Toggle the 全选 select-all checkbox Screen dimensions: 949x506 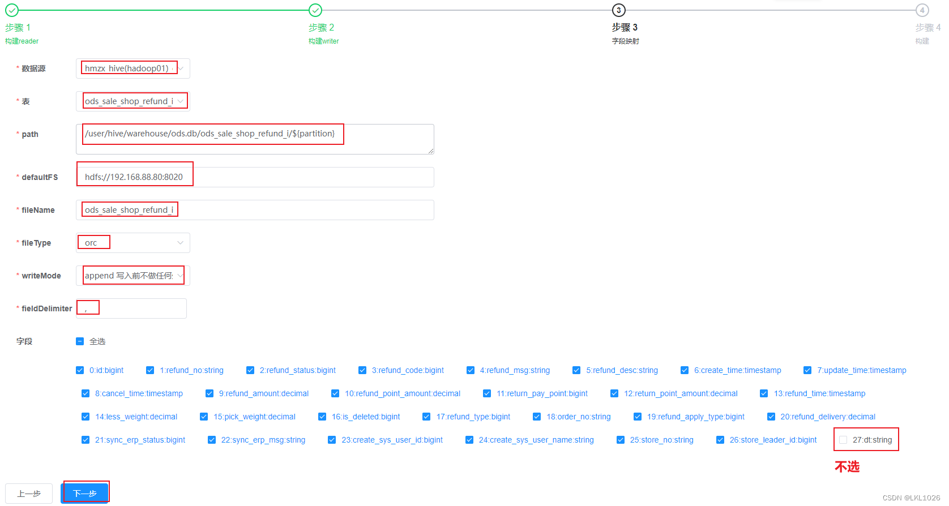click(80, 341)
